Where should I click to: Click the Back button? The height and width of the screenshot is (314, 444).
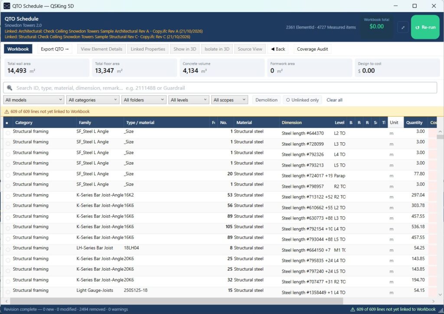(278, 49)
